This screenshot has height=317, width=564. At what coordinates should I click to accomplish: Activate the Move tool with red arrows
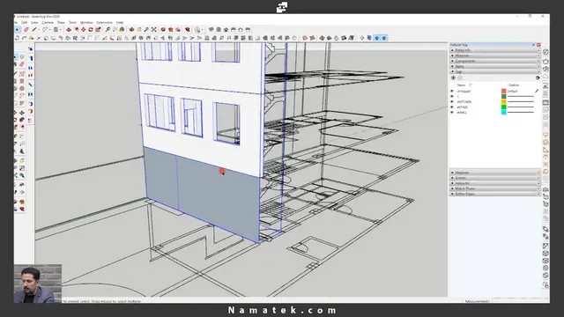pyautogui.click(x=83, y=29)
